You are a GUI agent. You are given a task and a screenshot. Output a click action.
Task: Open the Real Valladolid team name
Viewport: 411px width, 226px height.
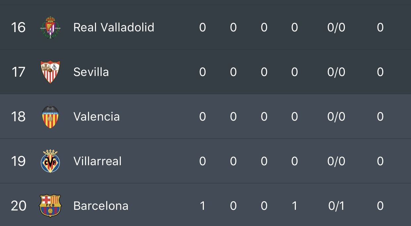(x=114, y=27)
